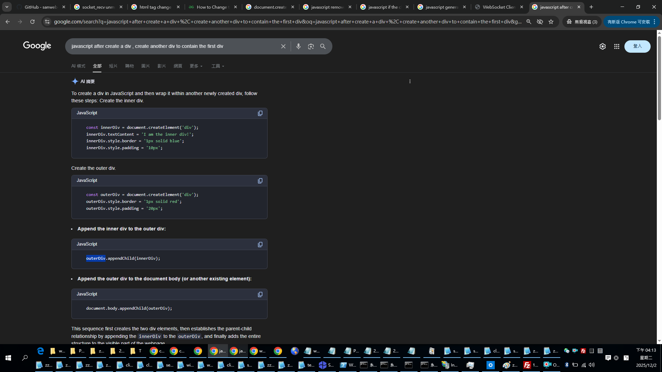662x372 pixels.
Task: Open AI overview three-dot options
Action: [410, 82]
